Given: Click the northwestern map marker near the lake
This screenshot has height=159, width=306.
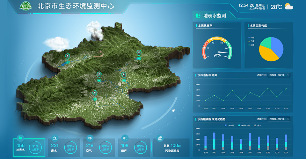Looking at the screenshot, I should click(67, 57).
